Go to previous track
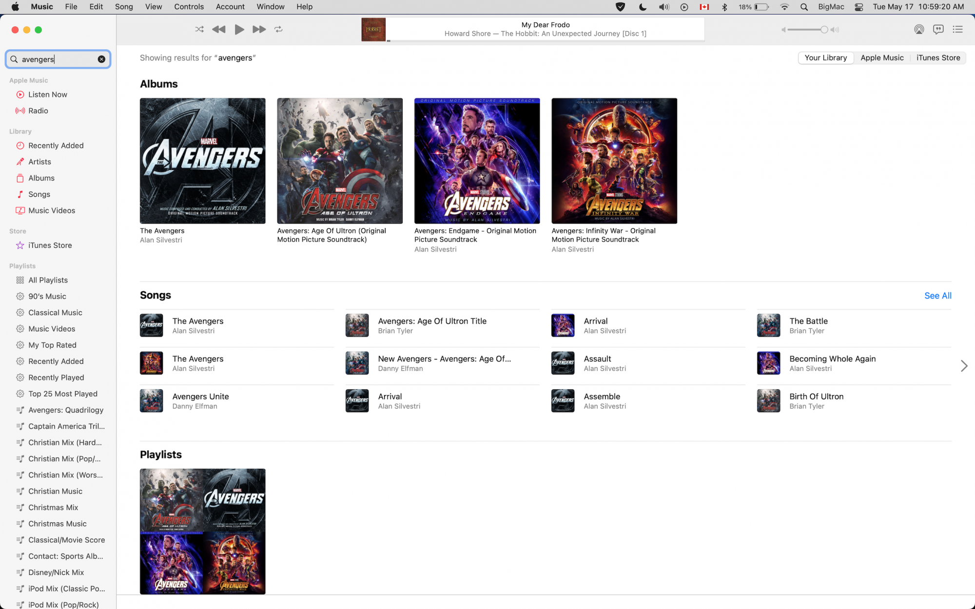The height and width of the screenshot is (609, 975). tap(219, 29)
